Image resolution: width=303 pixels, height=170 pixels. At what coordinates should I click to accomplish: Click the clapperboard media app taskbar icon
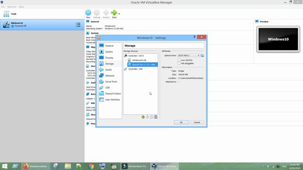pyautogui.click(x=114, y=166)
